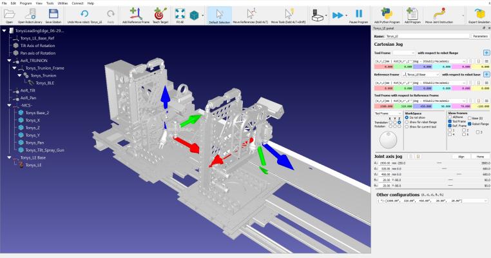The width and height of the screenshot is (491, 258).
Task: Click the Add Python Program icon
Action: click(x=387, y=14)
